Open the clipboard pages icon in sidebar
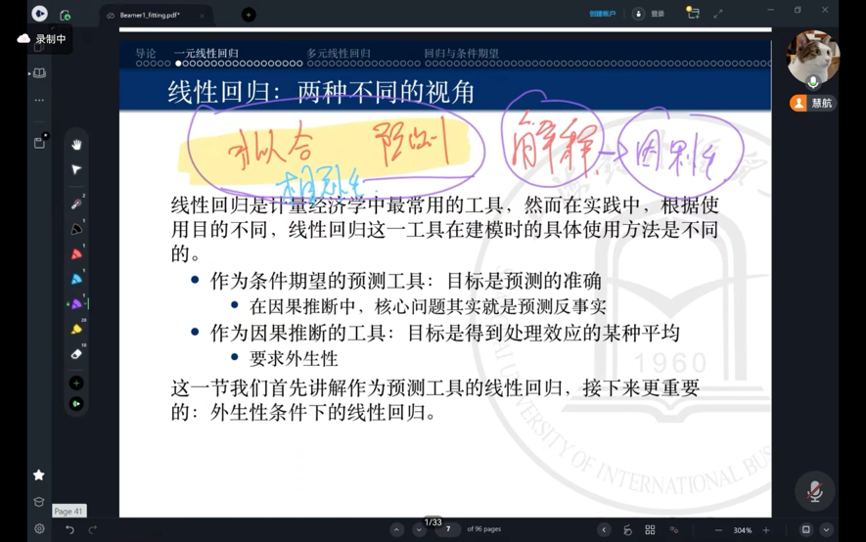This screenshot has height=542, width=866. tap(40, 142)
